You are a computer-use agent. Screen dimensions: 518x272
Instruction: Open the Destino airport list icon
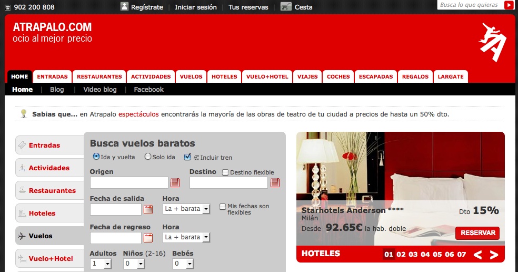(275, 183)
